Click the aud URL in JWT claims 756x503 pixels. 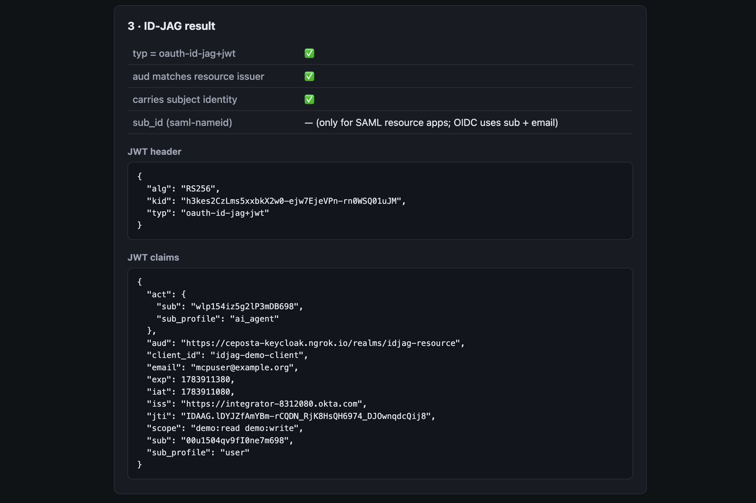coord(320,343)
